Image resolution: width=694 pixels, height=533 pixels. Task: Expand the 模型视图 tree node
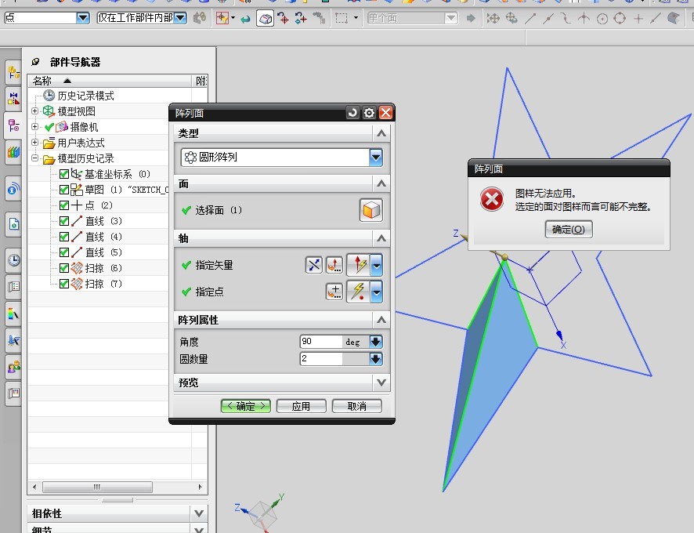tap(35, 111)
